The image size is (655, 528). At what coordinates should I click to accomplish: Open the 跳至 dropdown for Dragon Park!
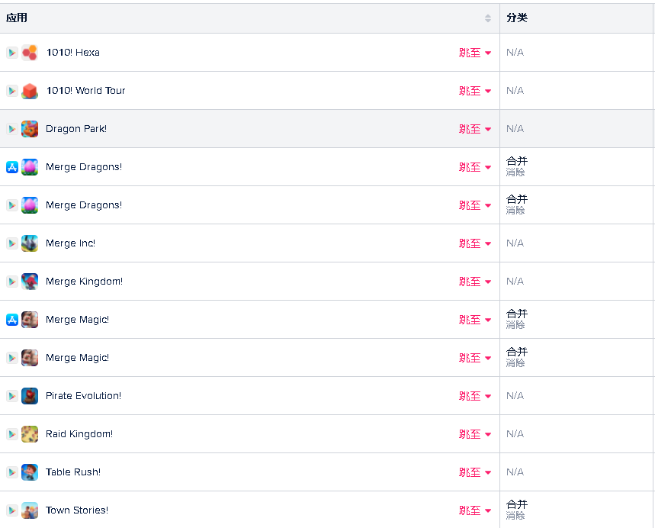pos(475,129)
